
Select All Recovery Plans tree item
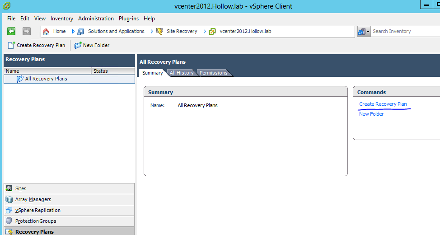click(46, 79)
